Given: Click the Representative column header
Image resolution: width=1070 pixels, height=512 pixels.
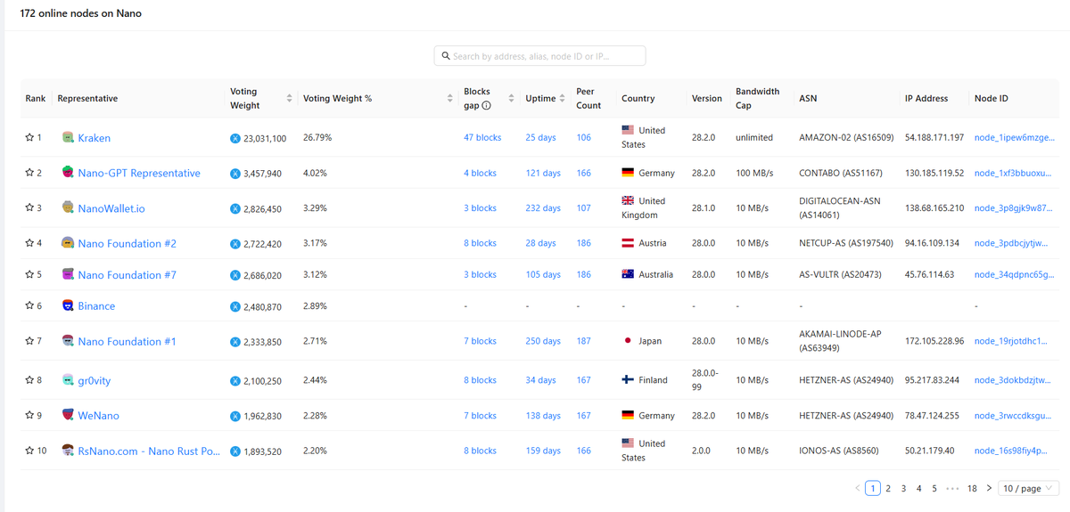Looking at the screenshot, I should (87, 98).
